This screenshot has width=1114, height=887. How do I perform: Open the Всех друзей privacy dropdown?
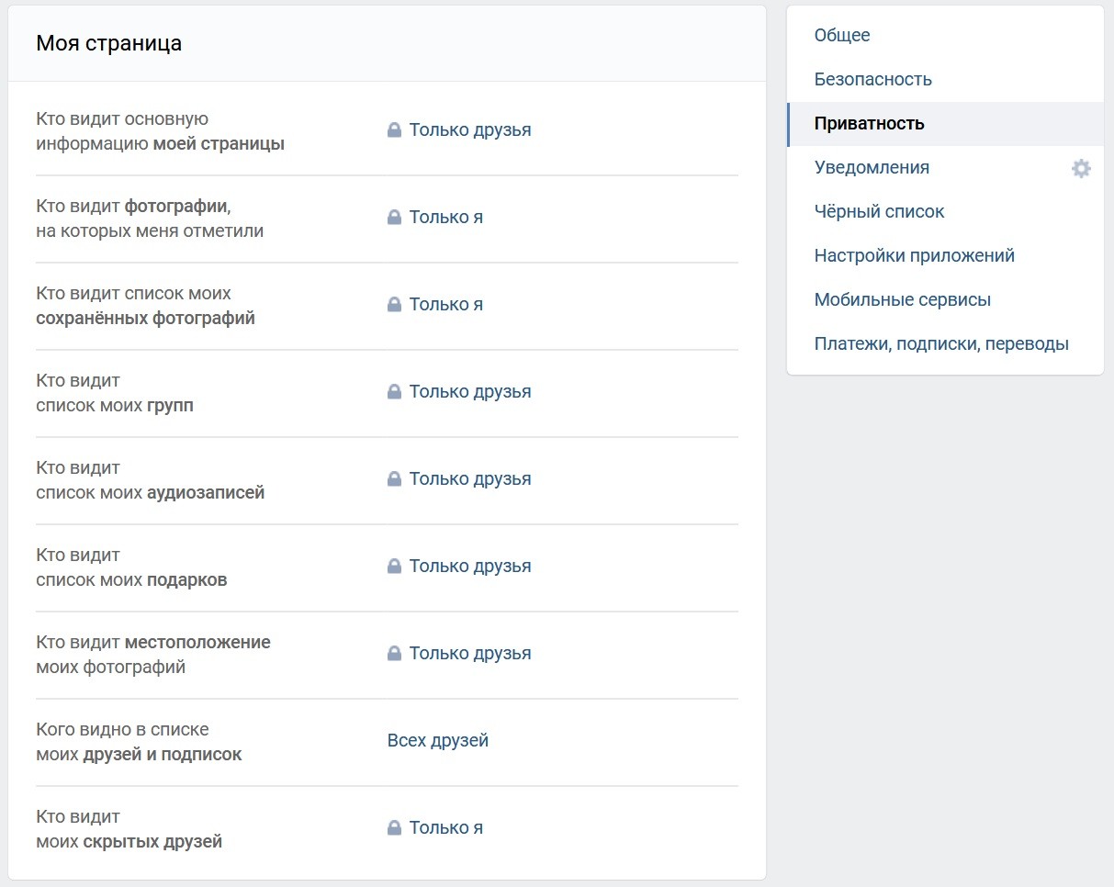click(438, 741)
